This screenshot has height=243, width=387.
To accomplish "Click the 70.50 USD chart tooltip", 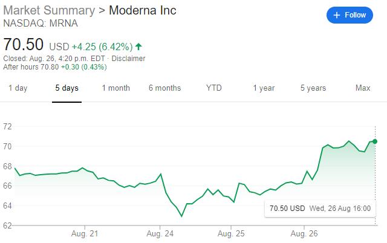I will pyautogui.click(x=320, y=209).
